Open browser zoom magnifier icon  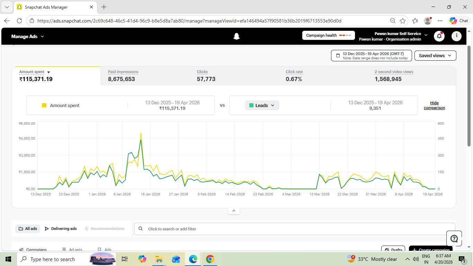tap(393, 21)
